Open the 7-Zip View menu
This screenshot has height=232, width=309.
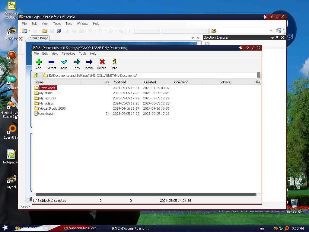[x=55, y=53]
